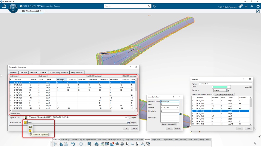The image size is (261, 147).
Task: Switch to the Directions tab
Action: [23, 72]
